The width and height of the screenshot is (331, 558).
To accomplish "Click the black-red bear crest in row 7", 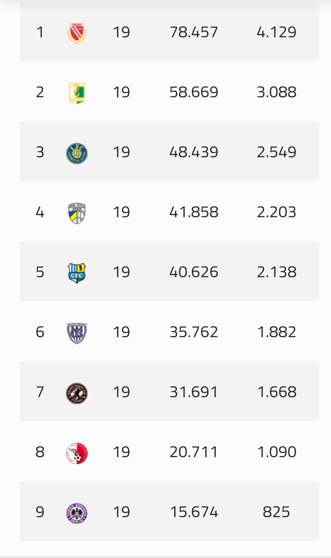I will coord(77,393).
